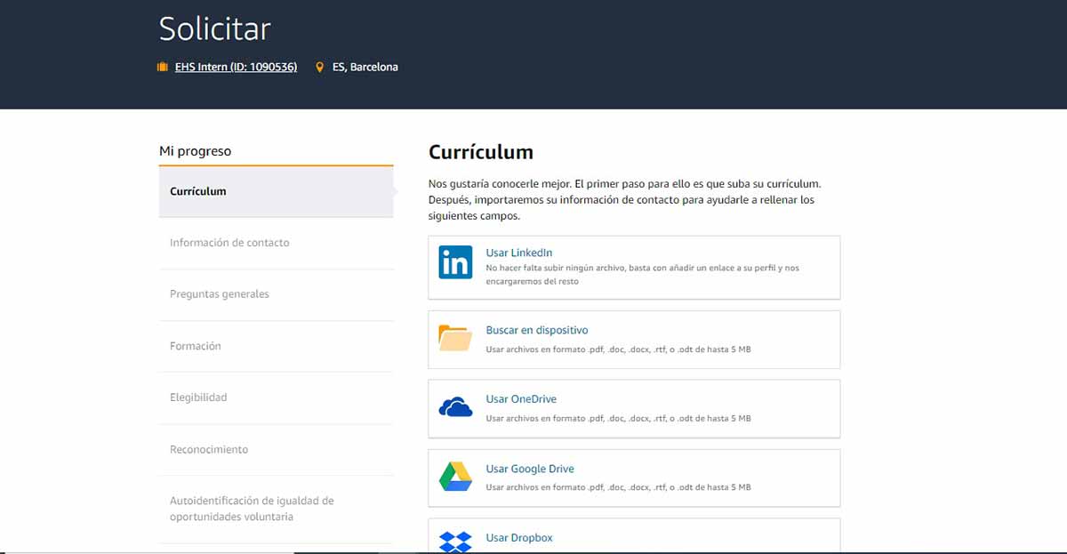Select Preguntas generales in the sidebar
Screen dimensions: 1067x554
[219, 293]
